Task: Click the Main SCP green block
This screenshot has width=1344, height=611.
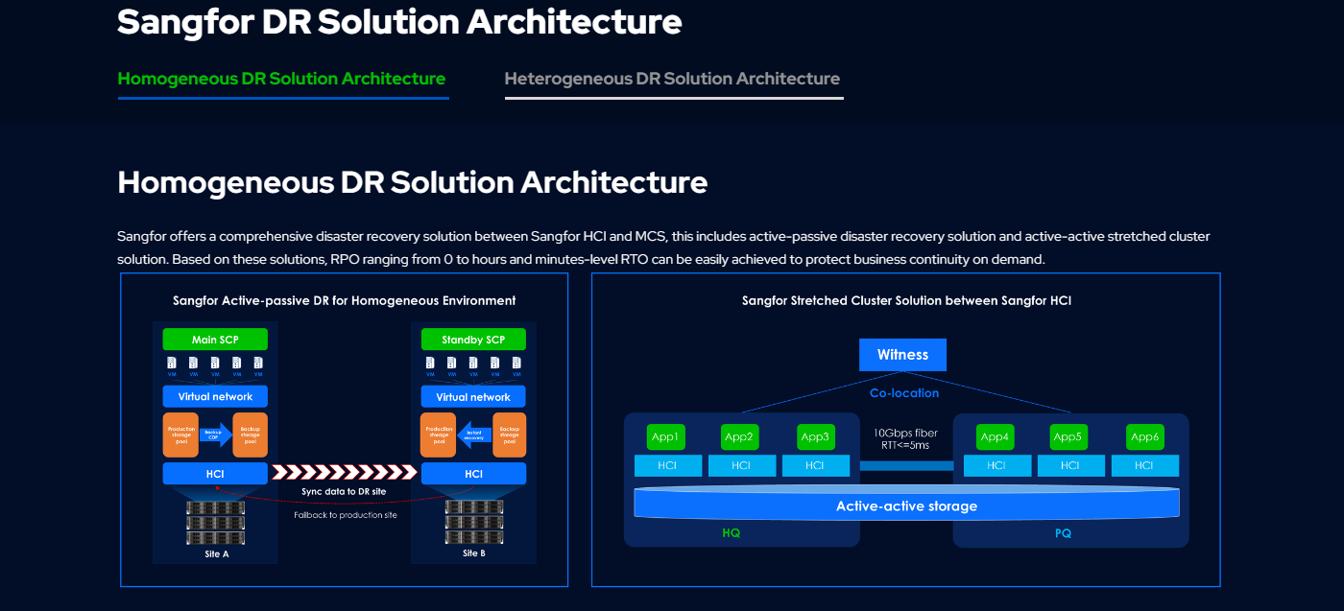Action: [x=215, y=340]
